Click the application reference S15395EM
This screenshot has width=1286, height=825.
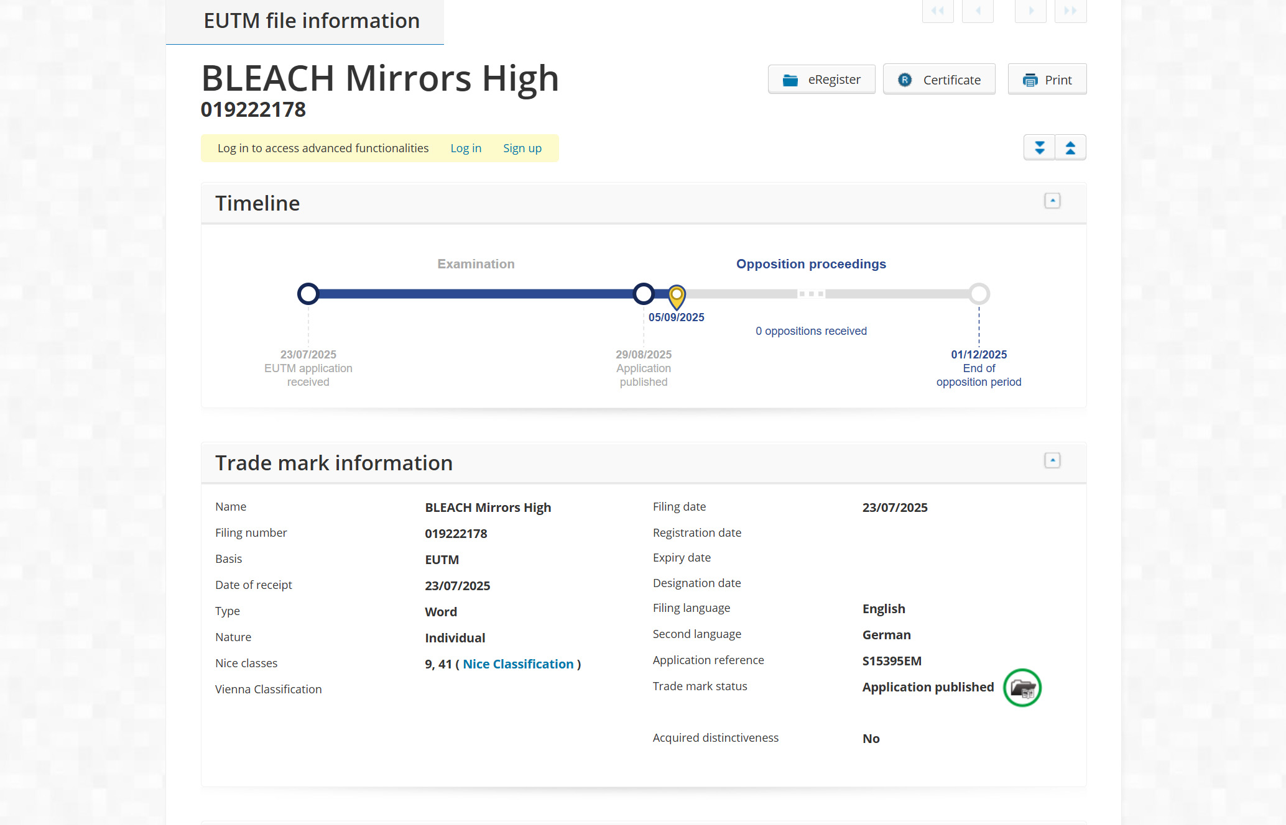click(x=892, y=661)
